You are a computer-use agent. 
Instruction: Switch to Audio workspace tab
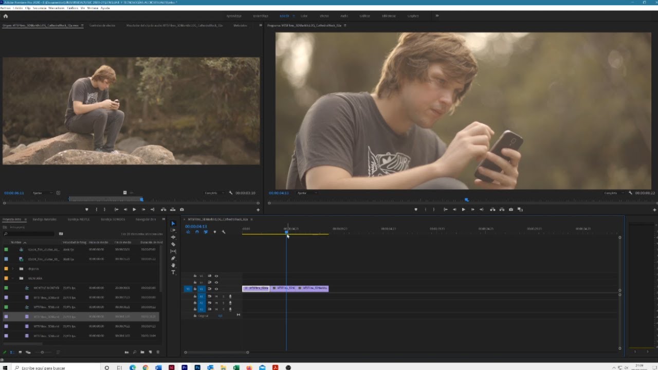click(x=344, y=16)
